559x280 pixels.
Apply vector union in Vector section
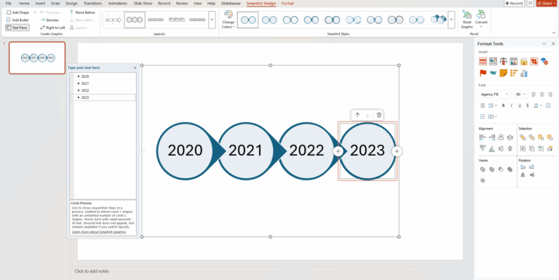[x=483, y=169]
